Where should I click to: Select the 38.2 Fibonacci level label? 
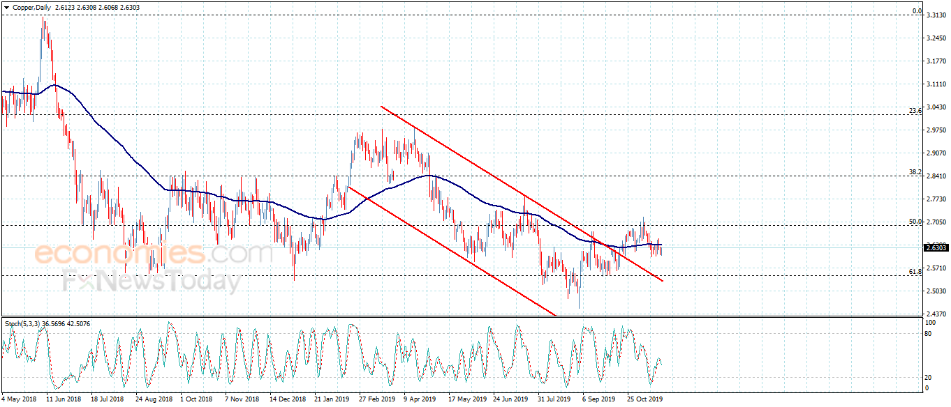pyautogui.click(x=915, y=172)
